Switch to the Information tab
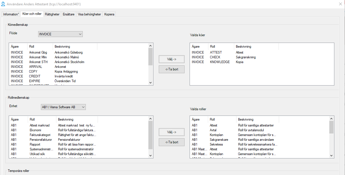Image resolution: width=345 pixels, height=175 pixels. point(11,14)
